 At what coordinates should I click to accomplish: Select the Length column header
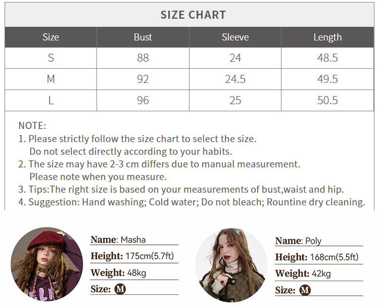(x=327, y=37)
